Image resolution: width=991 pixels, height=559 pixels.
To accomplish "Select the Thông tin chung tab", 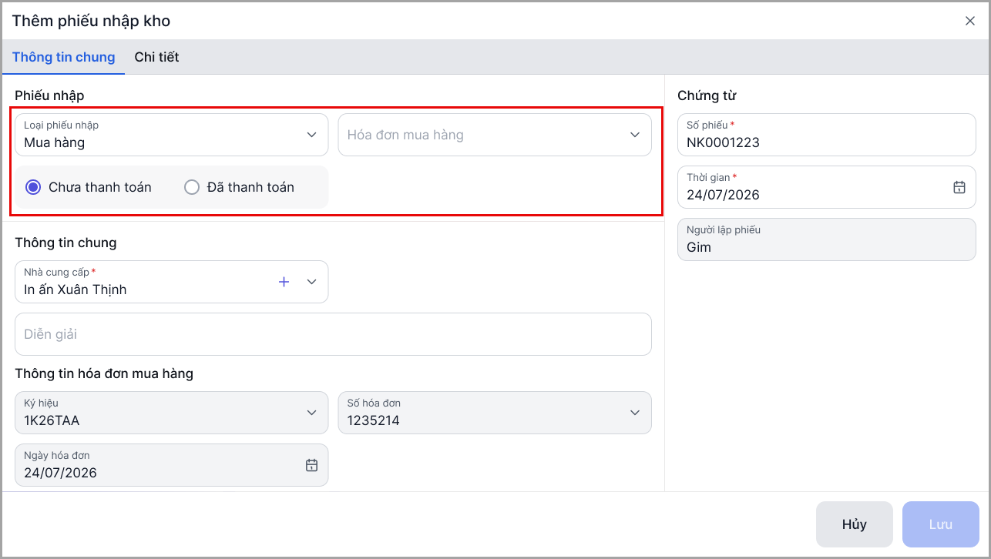I will 63,57.
